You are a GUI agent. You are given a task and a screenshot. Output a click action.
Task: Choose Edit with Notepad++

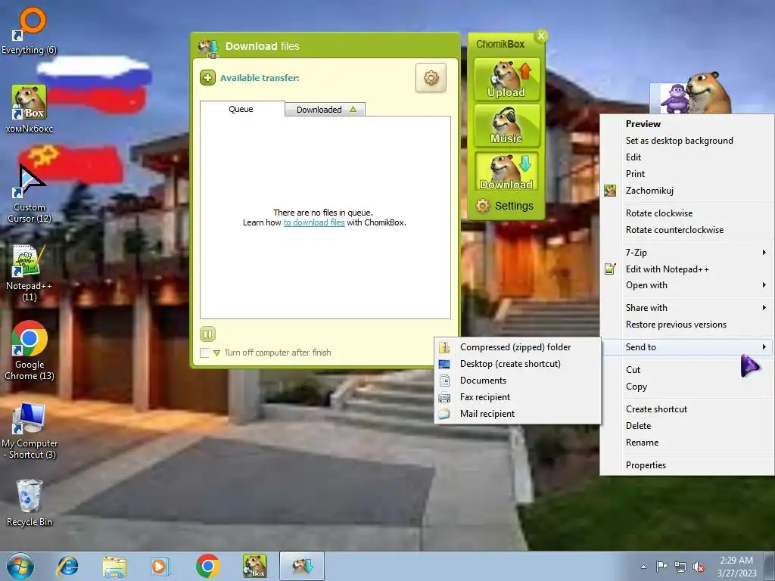(687, 269)
